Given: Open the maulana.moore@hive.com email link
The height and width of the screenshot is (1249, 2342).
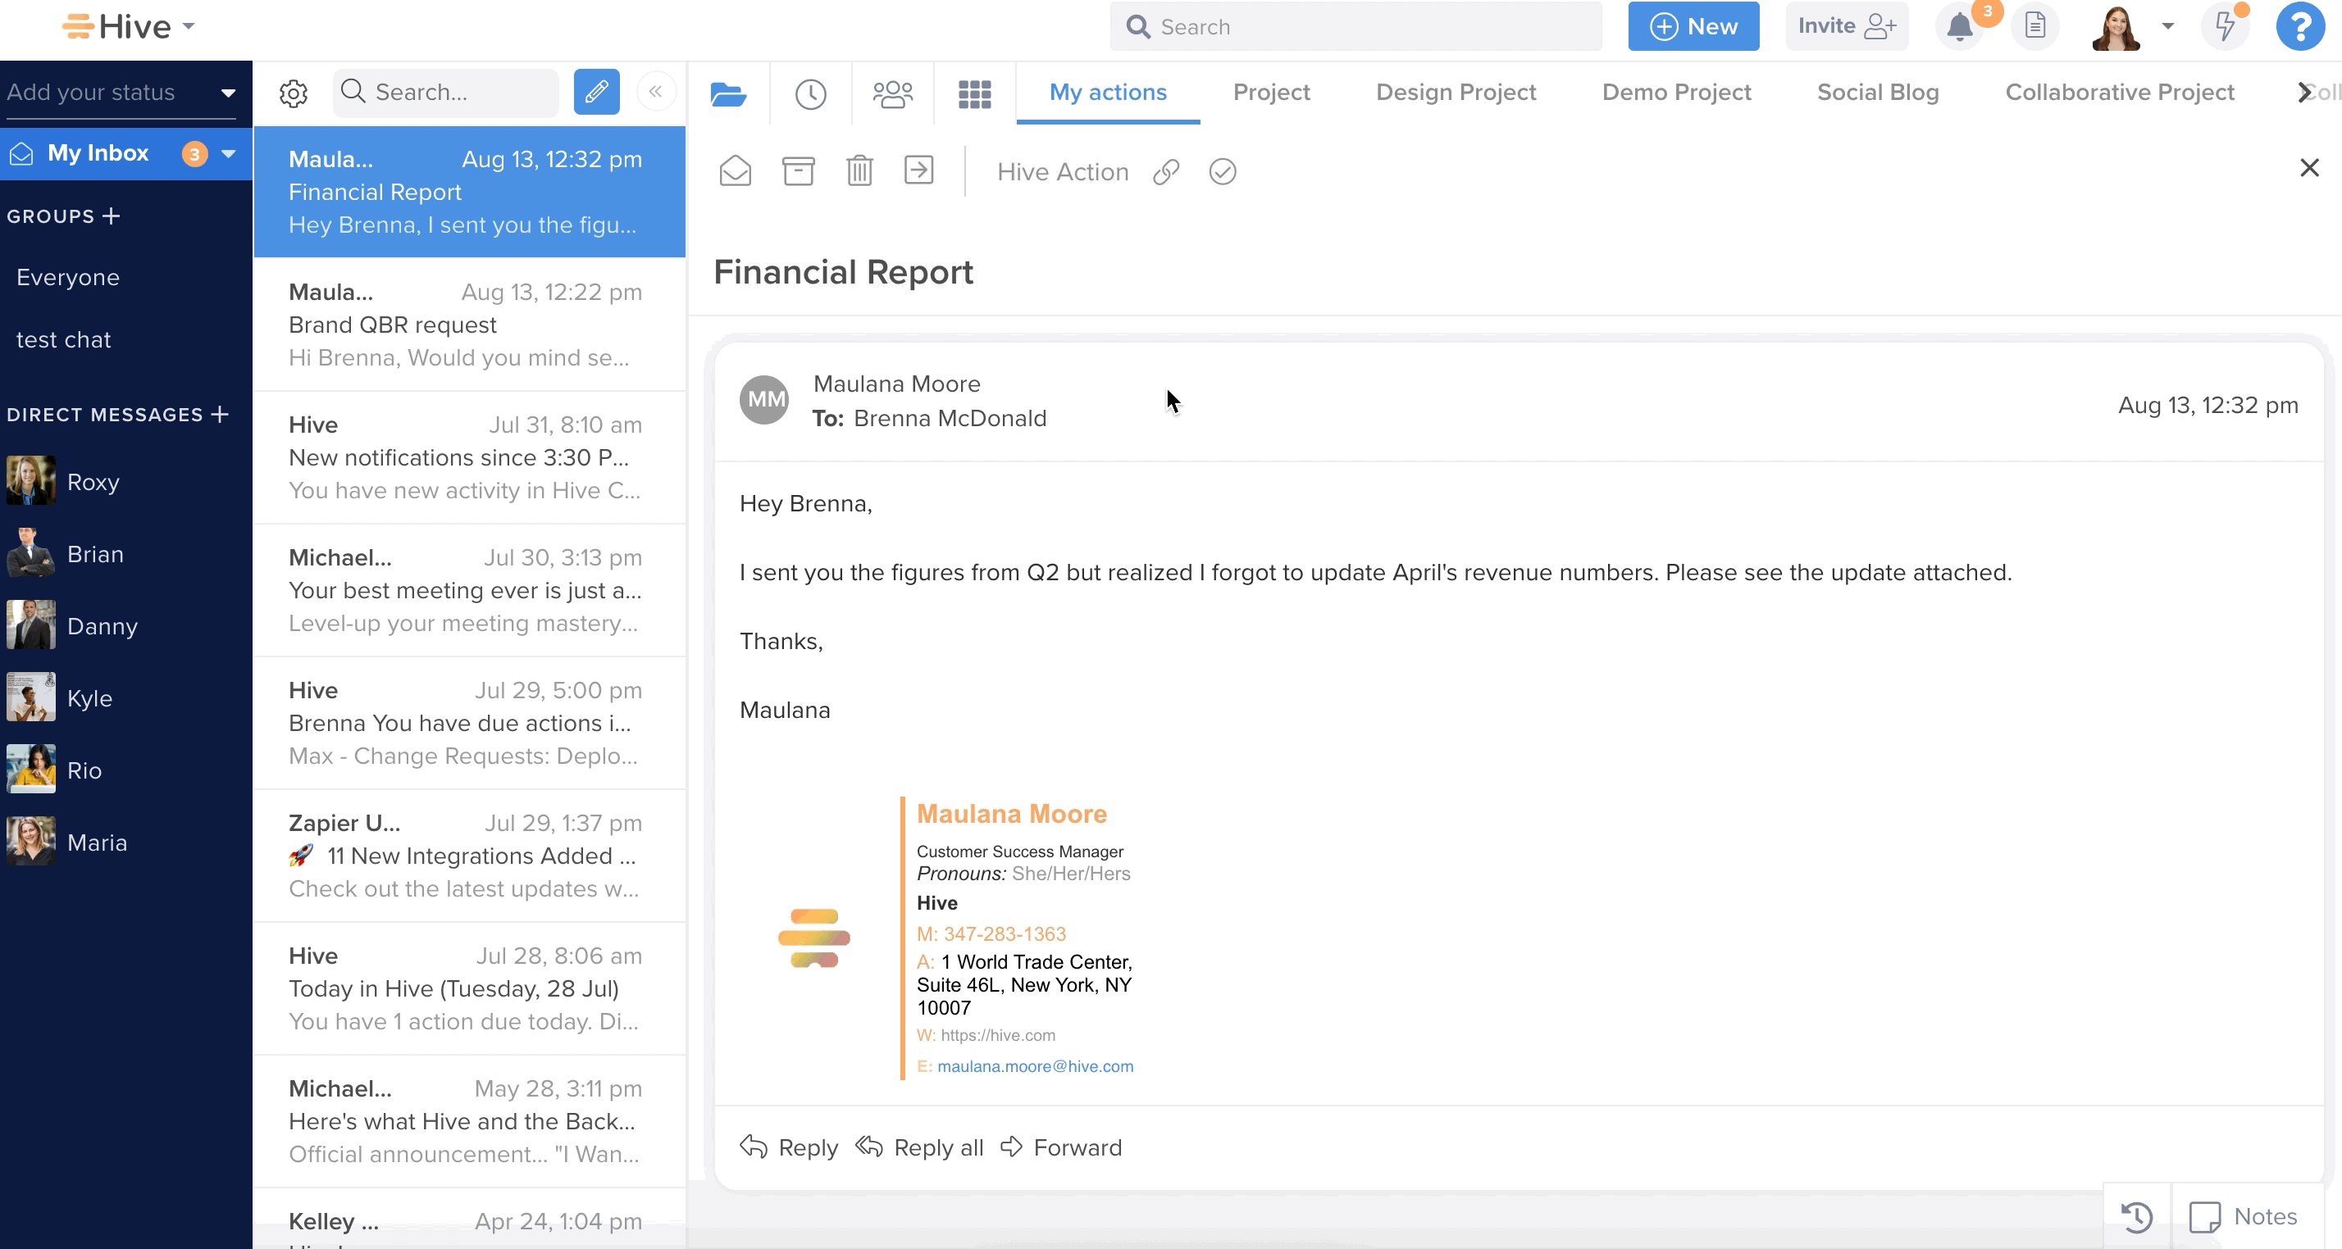Looking at the screenshot, I should [1035, 1065].
